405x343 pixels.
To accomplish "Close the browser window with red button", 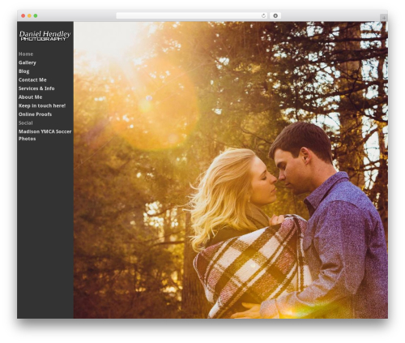I will click(x=23, y=15).
